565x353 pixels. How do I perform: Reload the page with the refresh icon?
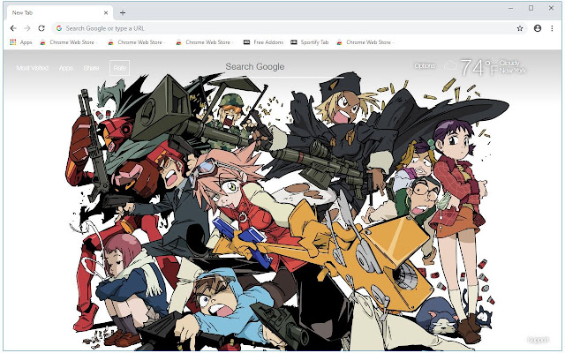41,28
